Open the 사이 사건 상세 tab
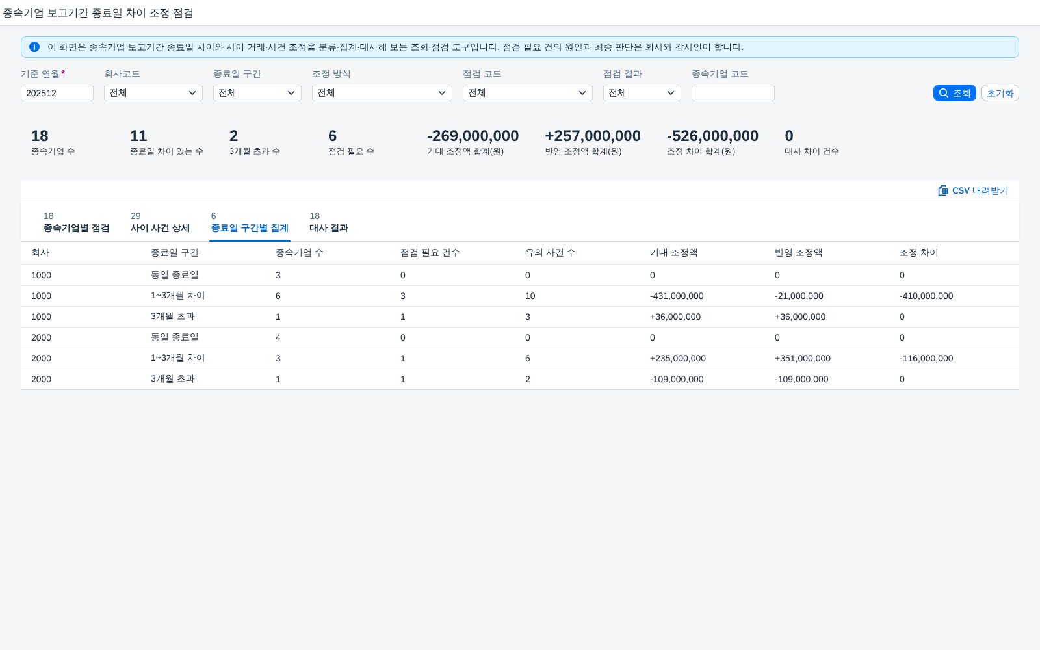 point(160,222)
